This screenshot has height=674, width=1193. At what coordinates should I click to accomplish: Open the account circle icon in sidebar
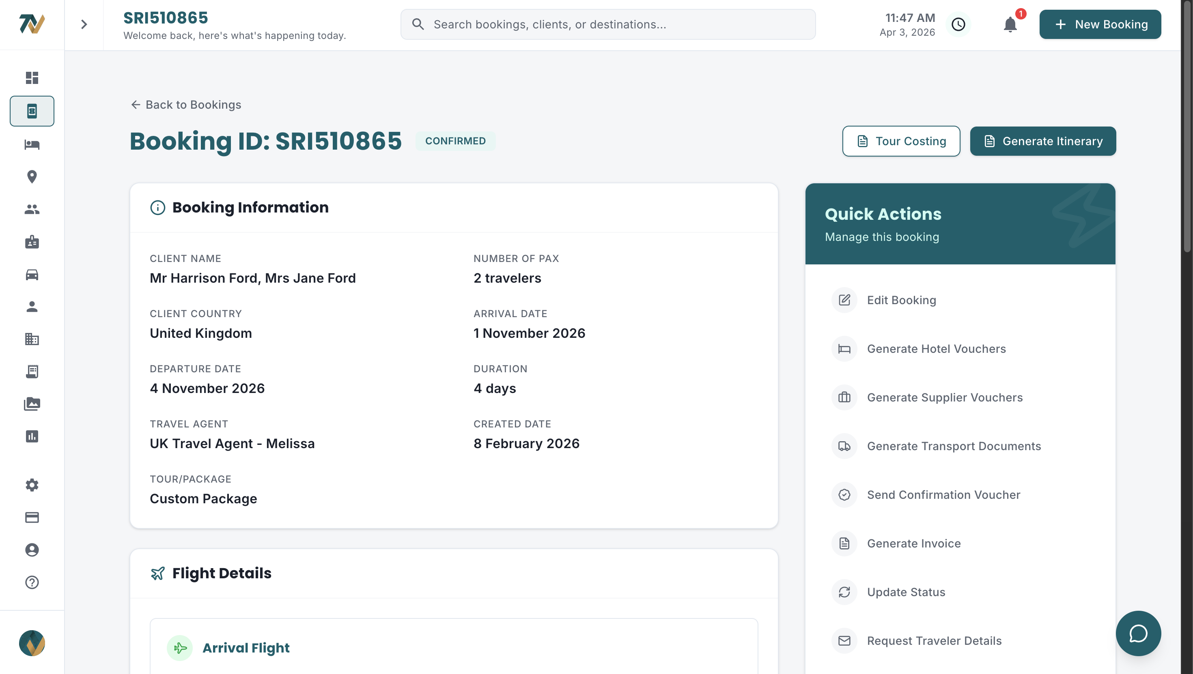click(32, 550)
